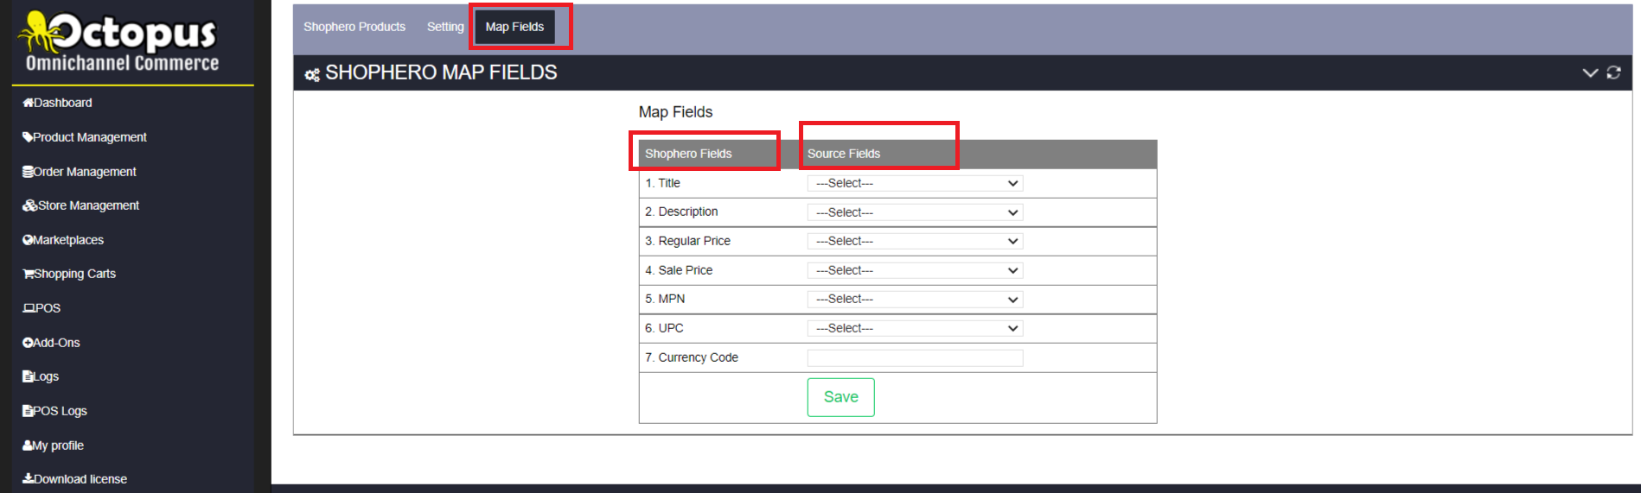Click the refresh icon in panel header
The height and width of the screenshot is (493, 1641).
[1613, 73]
